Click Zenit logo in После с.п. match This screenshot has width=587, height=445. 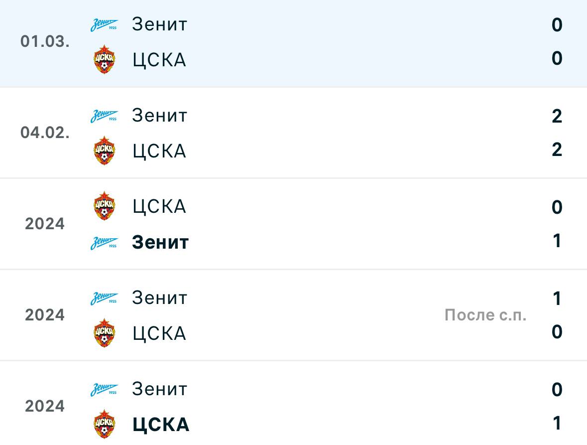click(104, 298)
